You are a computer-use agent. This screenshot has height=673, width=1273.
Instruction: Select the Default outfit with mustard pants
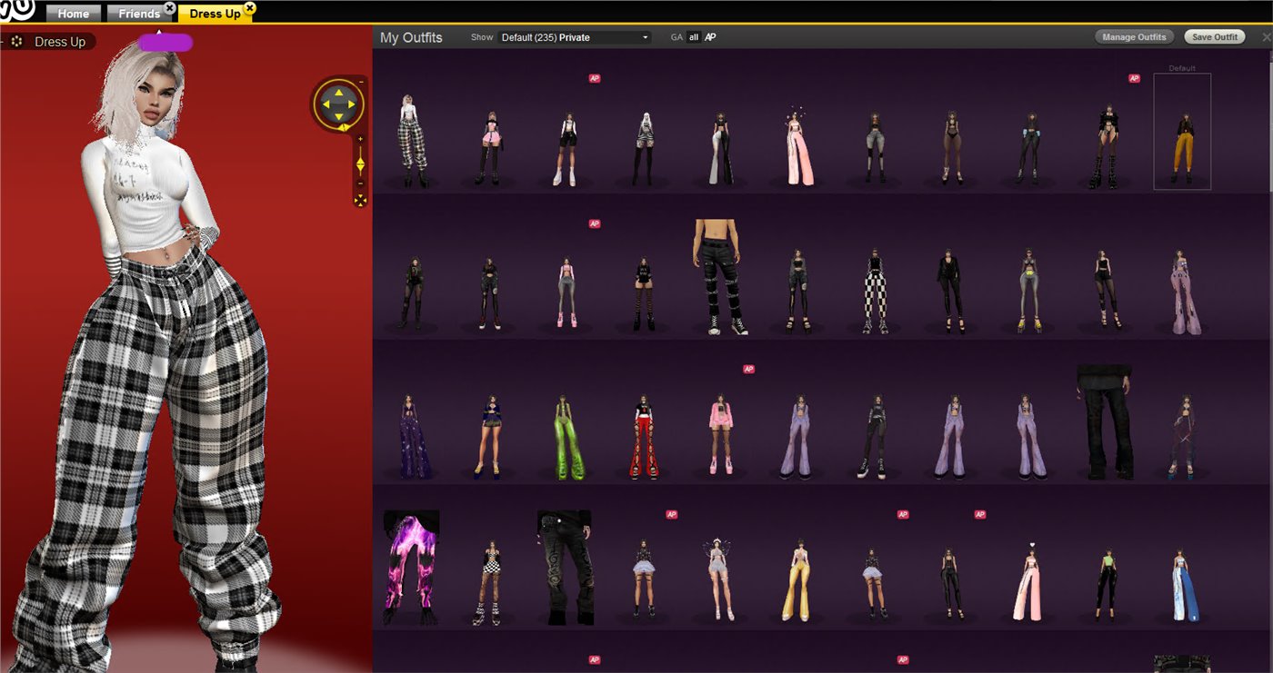1182,132
